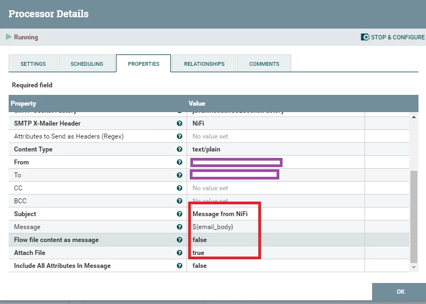This screenshot has width=426, height=304.
Task: Click the scrollbar down arrow in properties table
Action: (x=414, y=267)
